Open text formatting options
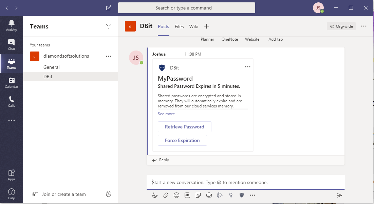The height and width of the screenshot is (204, 374). tap(155, 195)
